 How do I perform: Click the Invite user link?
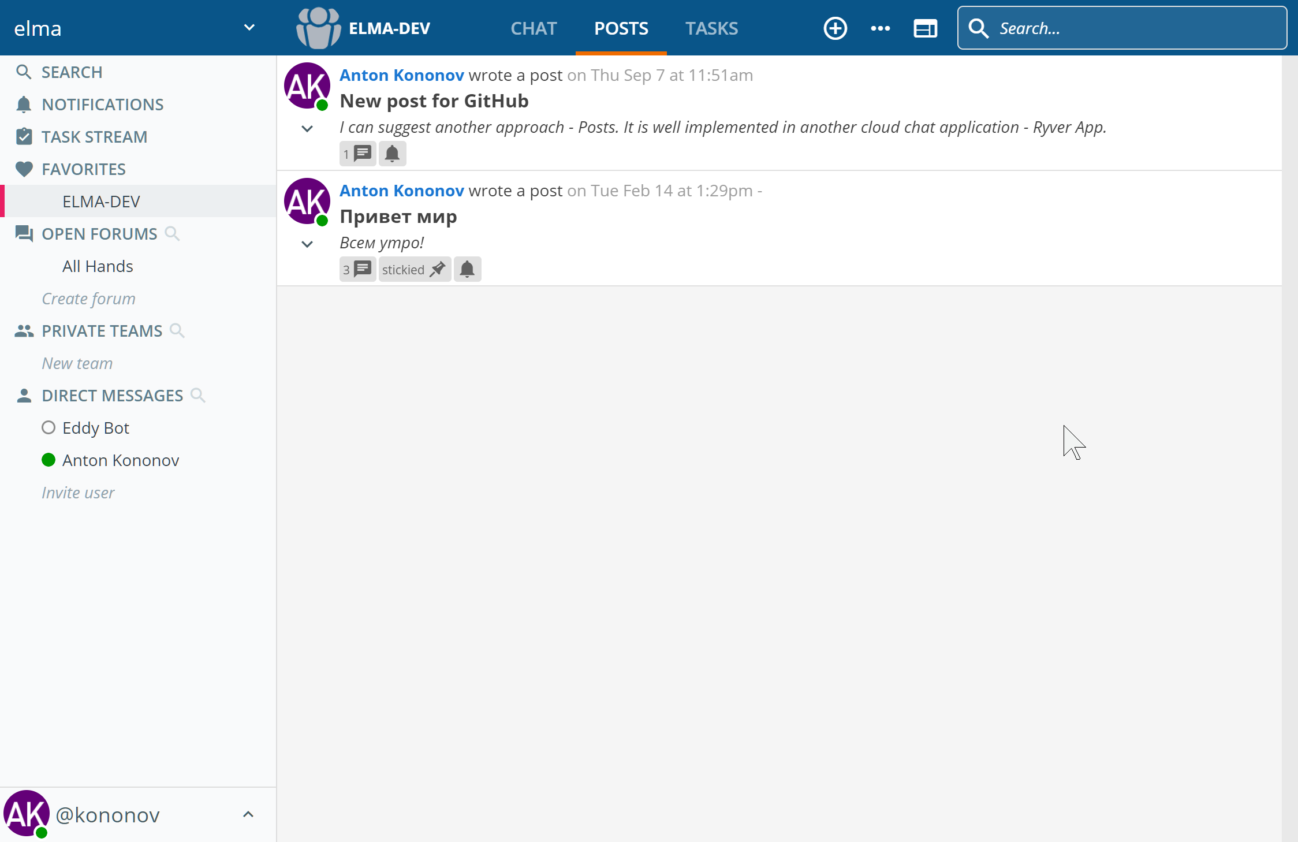tap(78, 493)
